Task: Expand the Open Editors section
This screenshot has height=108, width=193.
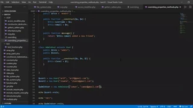Action: [x=15, y=11]
